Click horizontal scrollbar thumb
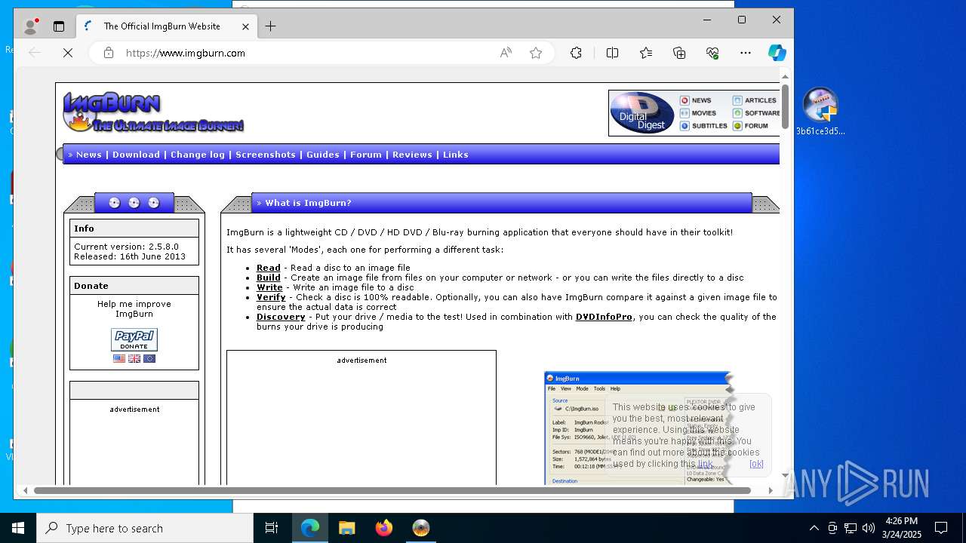Image resolution: width=966 pixels, height=543 pixels. coord(392,490)
